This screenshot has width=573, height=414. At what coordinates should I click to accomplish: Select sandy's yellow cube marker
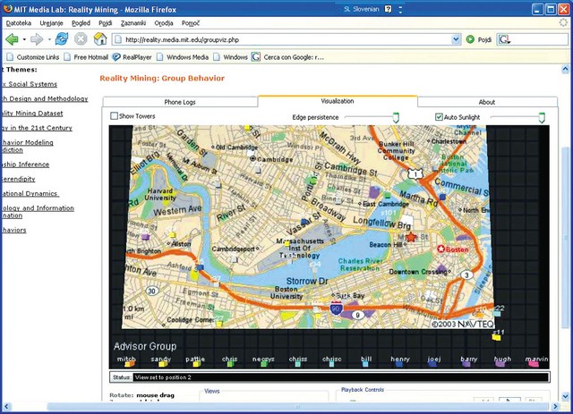click(x=163, y=364)
